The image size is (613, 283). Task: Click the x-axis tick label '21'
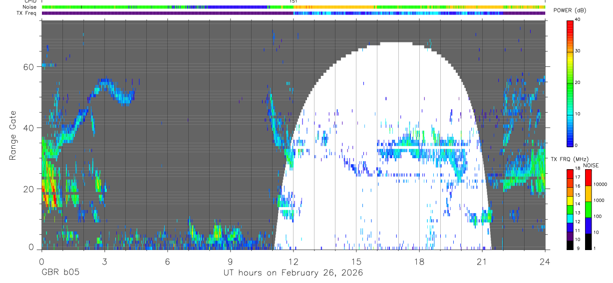click(482, 261)
